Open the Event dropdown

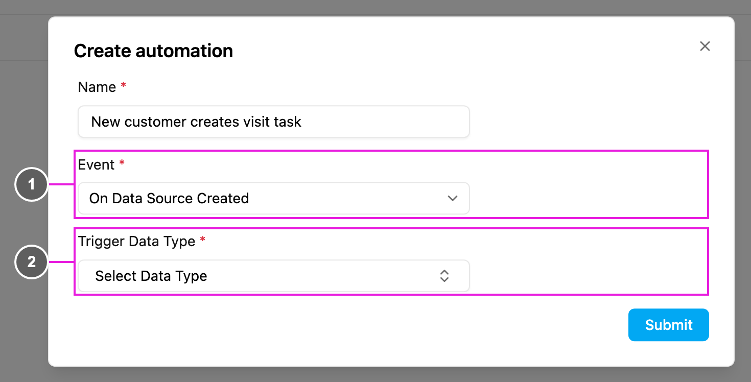[273, 198]
